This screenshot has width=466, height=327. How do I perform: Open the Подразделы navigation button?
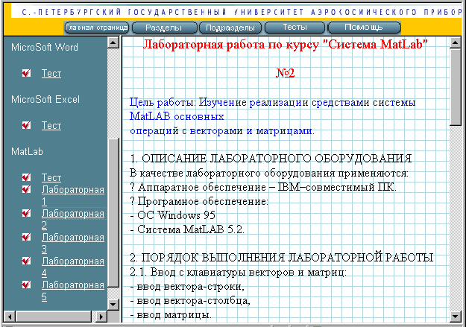pyautogui.click(x=230, y=28)
